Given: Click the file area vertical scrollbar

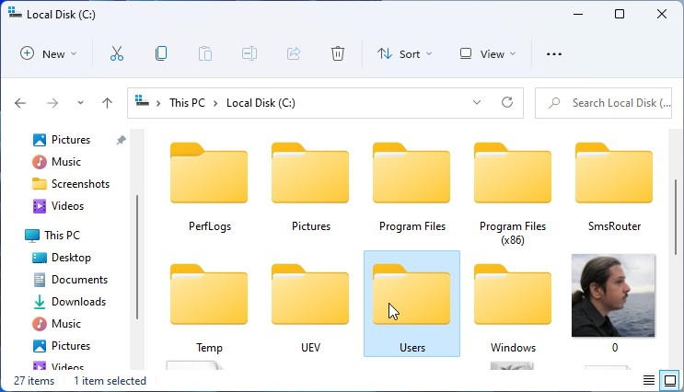Looking at the screenshot, I should (676, 217).
